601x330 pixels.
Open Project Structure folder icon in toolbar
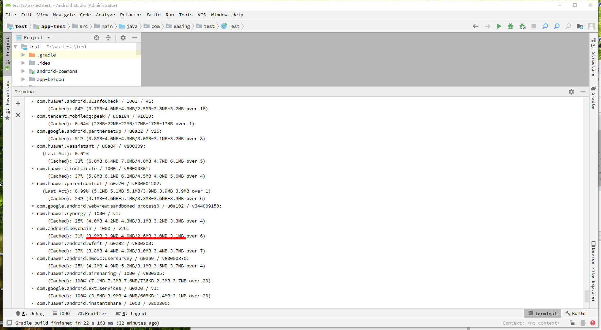click(x=580, y=26)
